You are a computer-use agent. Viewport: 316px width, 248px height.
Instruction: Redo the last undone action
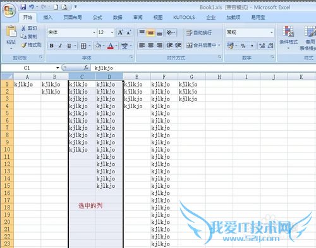[44, 7]
